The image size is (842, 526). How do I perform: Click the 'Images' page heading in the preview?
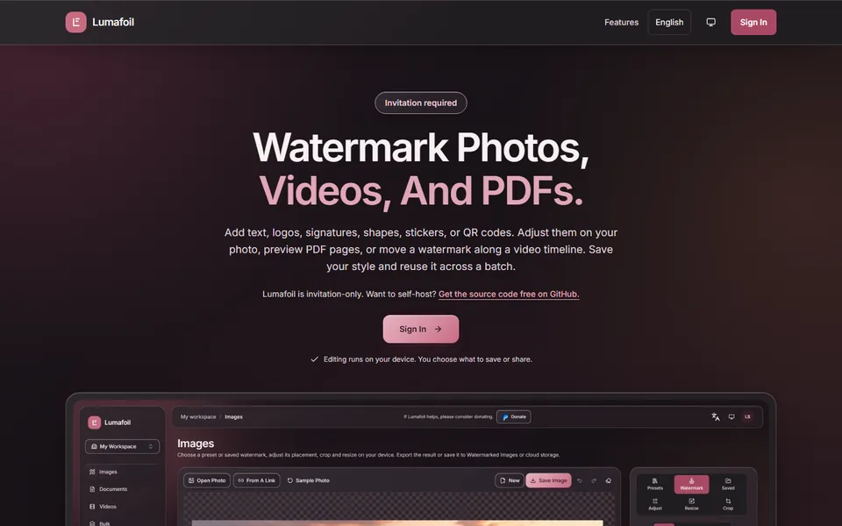[196, 444]
